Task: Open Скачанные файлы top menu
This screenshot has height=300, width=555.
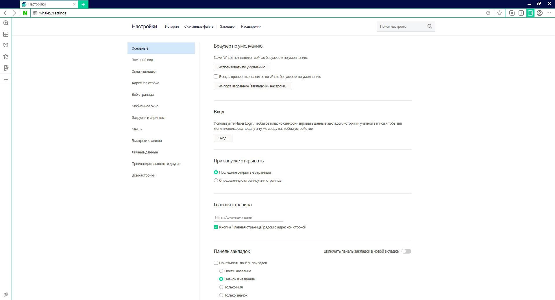Action: tap(199, 26)
